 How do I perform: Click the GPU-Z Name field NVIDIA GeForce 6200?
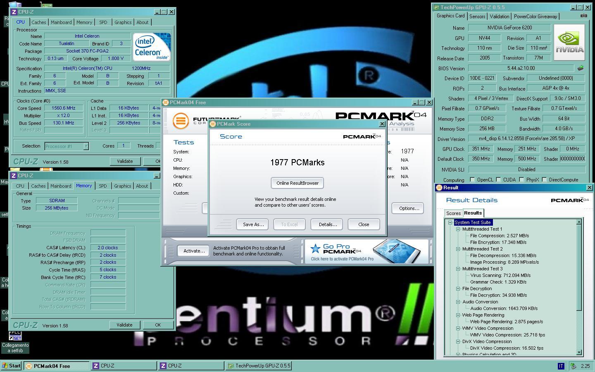pos(509,28)
